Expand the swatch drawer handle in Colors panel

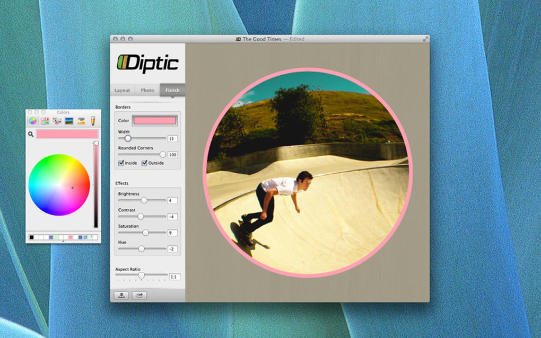coord(63,242)
